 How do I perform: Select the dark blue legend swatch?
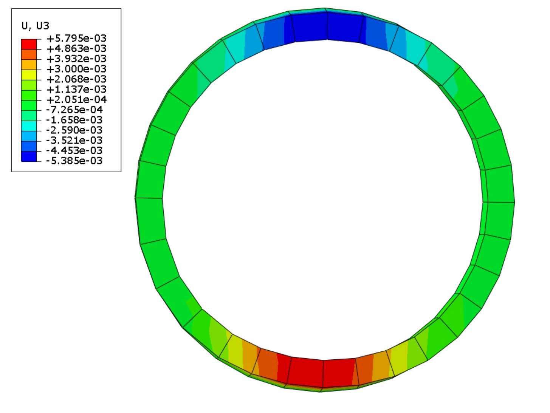click(x=29, y=156)
